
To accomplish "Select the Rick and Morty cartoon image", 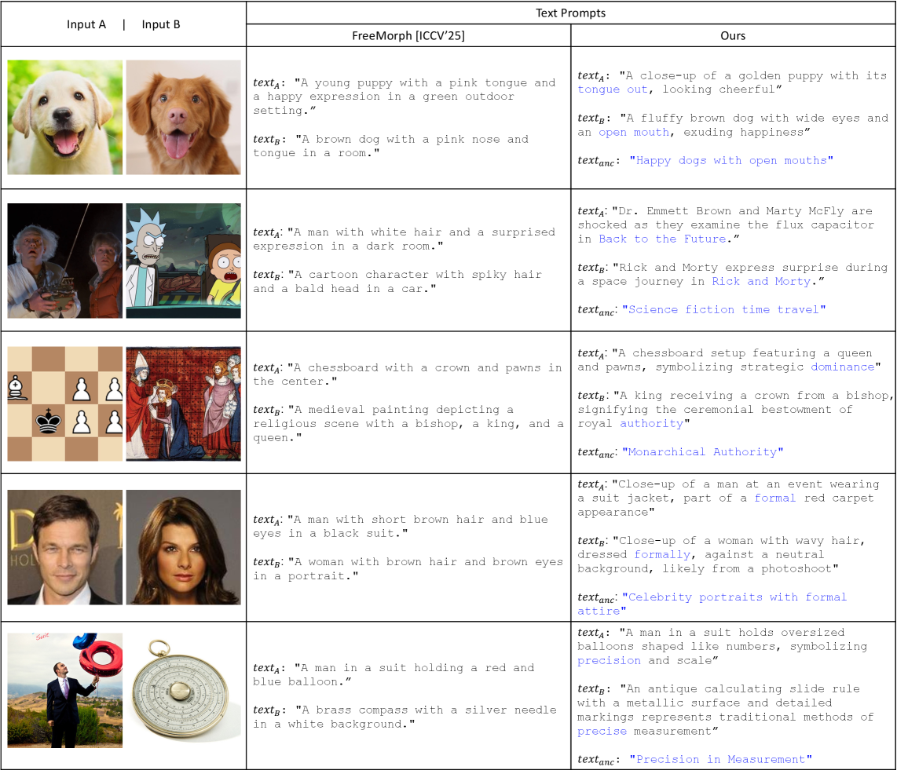I will (x=183, y=261).
